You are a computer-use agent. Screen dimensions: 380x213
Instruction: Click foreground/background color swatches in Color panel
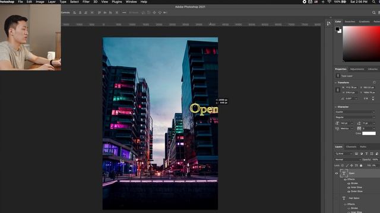338,30
